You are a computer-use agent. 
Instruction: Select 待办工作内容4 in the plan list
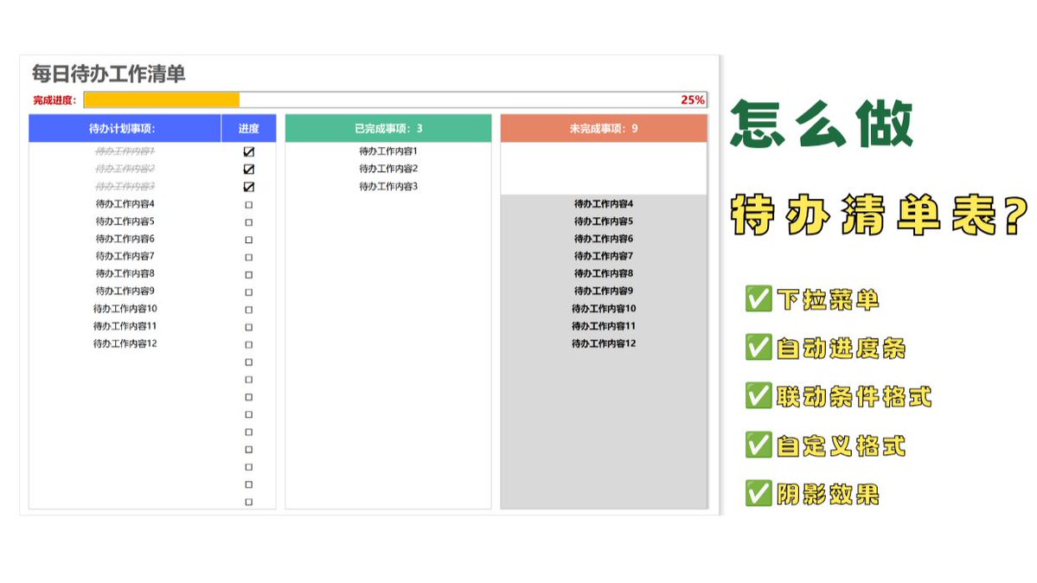point(125,204)
